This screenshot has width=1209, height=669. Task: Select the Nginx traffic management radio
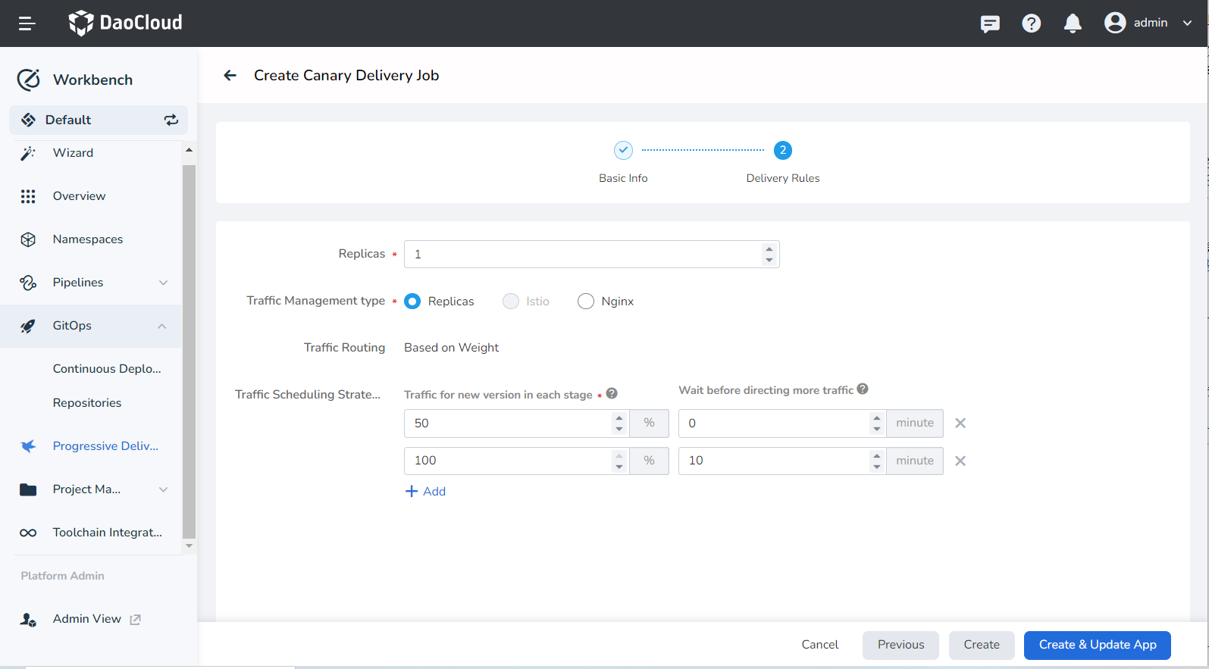(586, 302)
